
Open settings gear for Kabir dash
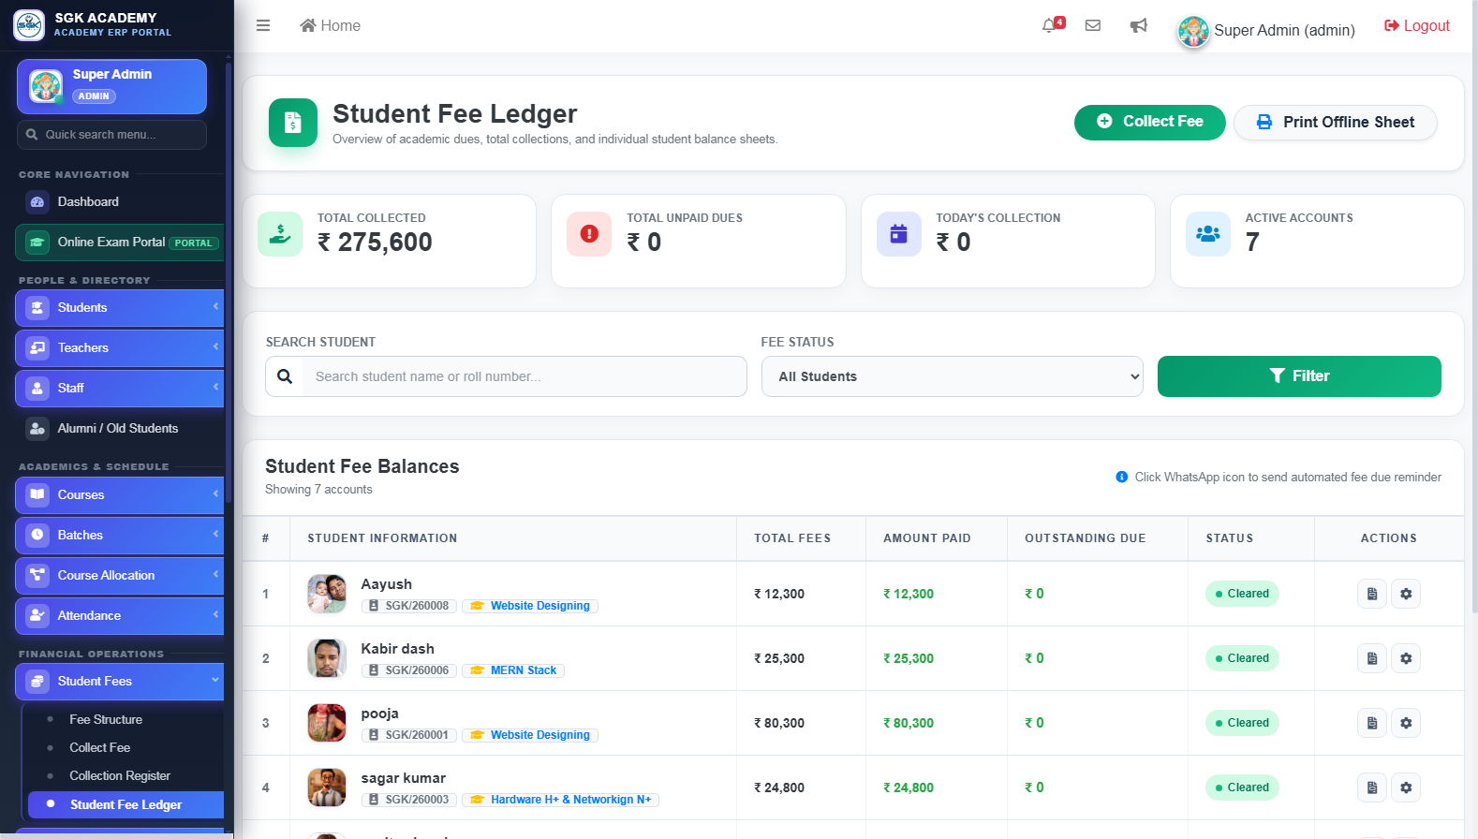(1406, 658)
